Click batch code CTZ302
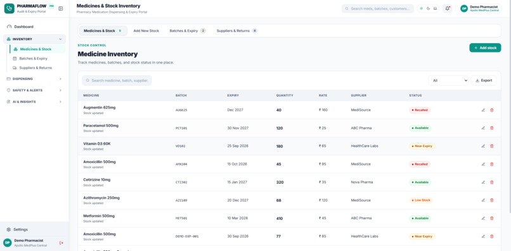The width and height of the screenshot is (511, 251). click(x=181, y=183)
